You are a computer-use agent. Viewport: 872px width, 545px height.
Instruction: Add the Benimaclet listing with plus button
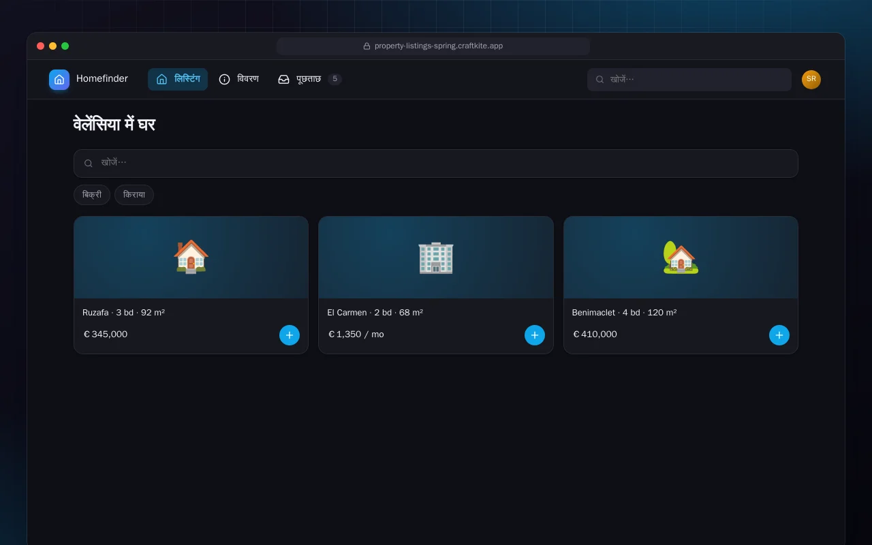tap(779, 335)
